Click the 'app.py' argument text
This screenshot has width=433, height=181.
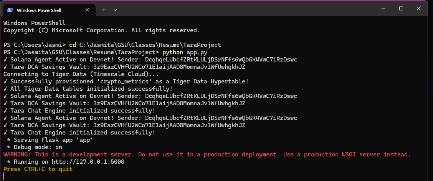[x=197, y=52]
